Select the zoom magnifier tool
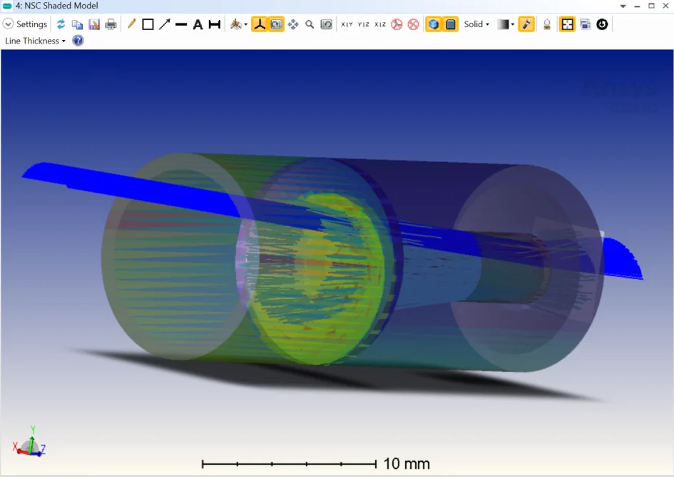 tap(310, 24)
